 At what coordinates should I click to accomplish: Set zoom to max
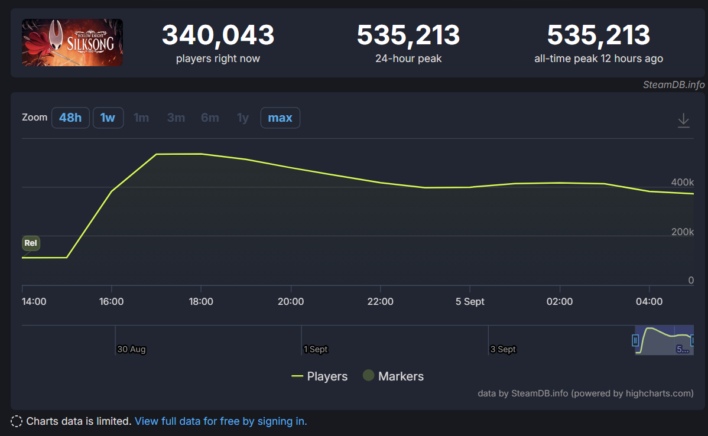coord(280,118)
